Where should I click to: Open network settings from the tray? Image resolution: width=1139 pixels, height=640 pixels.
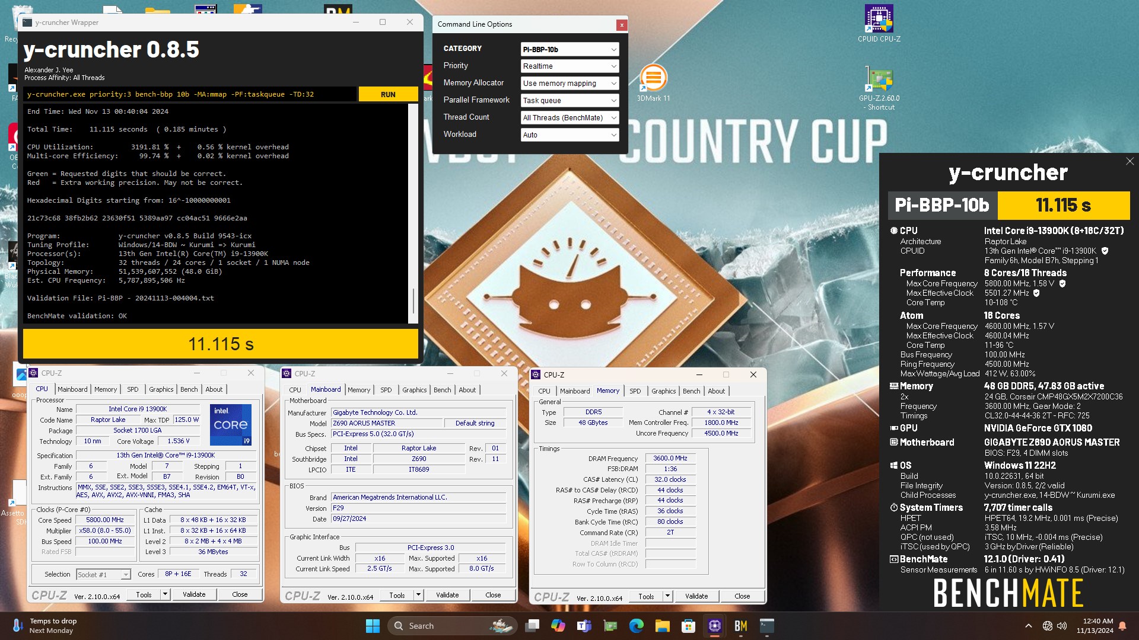pos(1048,626)
